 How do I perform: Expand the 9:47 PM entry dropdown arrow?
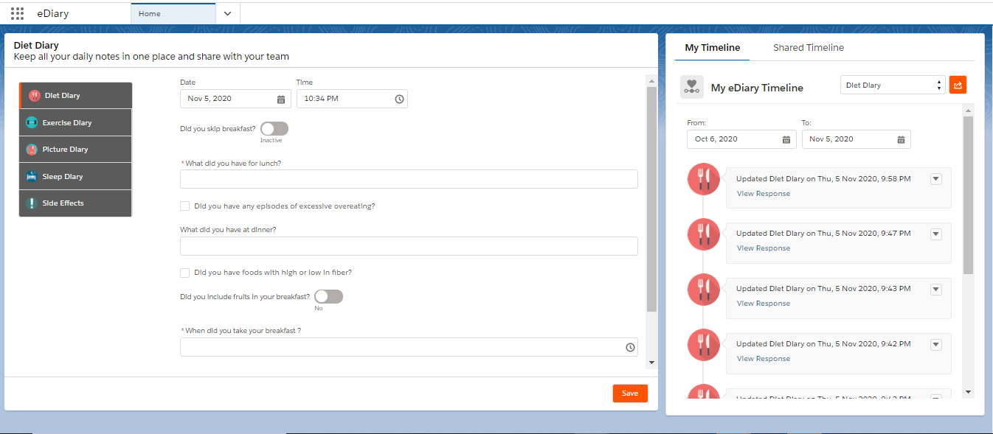936,234
